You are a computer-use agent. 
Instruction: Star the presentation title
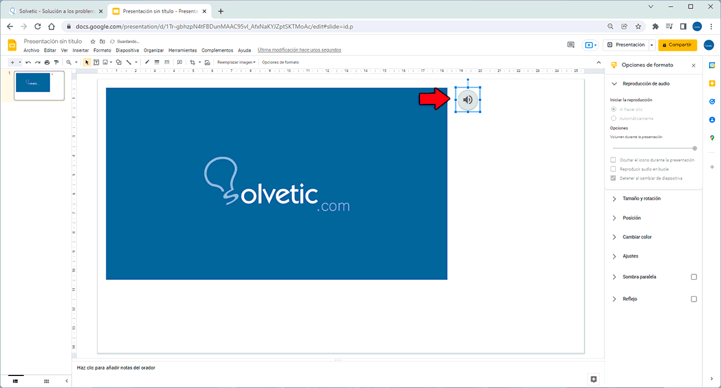coord(93,41)
